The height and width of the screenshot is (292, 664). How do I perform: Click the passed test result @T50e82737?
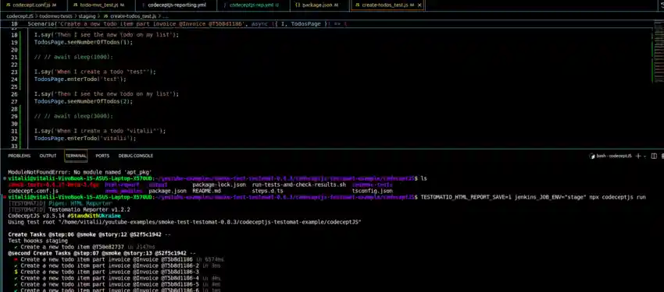click(84, 247)
